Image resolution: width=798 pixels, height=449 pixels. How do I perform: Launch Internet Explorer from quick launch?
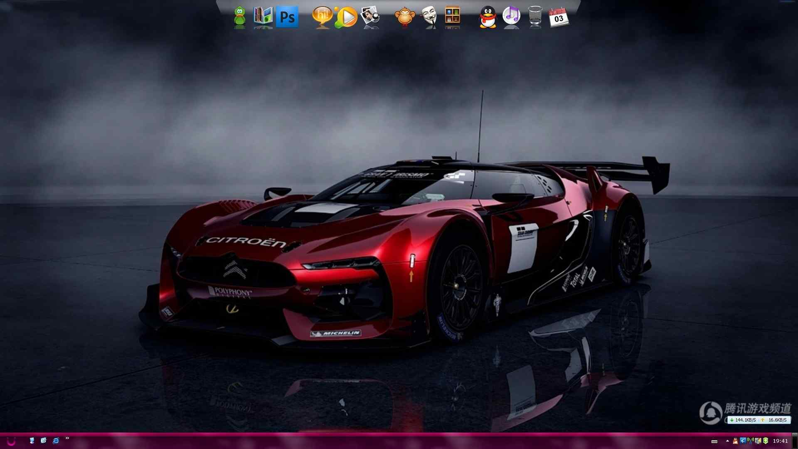tap(56, 441)
